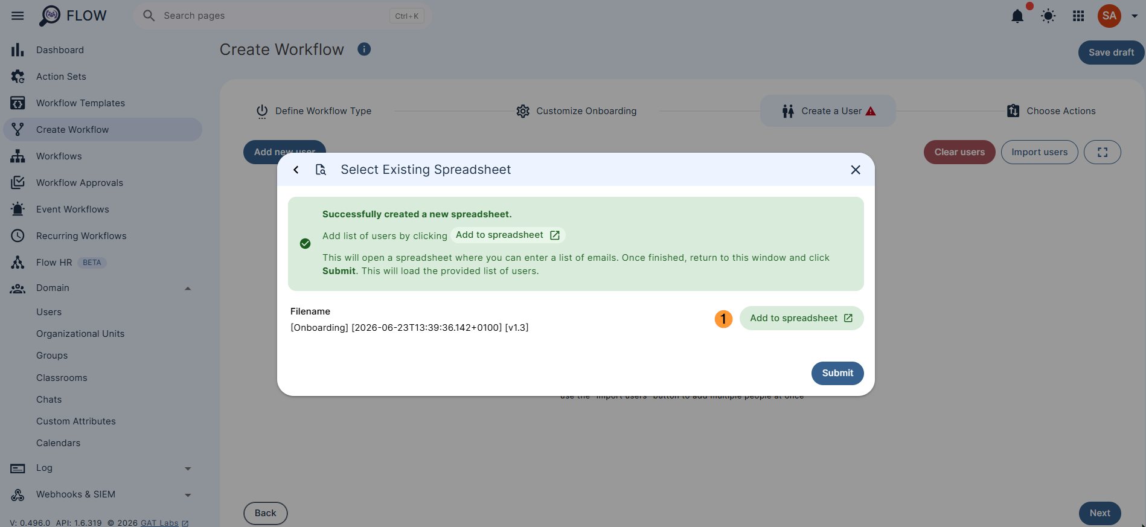This screenshot has height=527, width=1146.
Task: Go back with dialog chevron arrow
Action: tap(296, 170)
